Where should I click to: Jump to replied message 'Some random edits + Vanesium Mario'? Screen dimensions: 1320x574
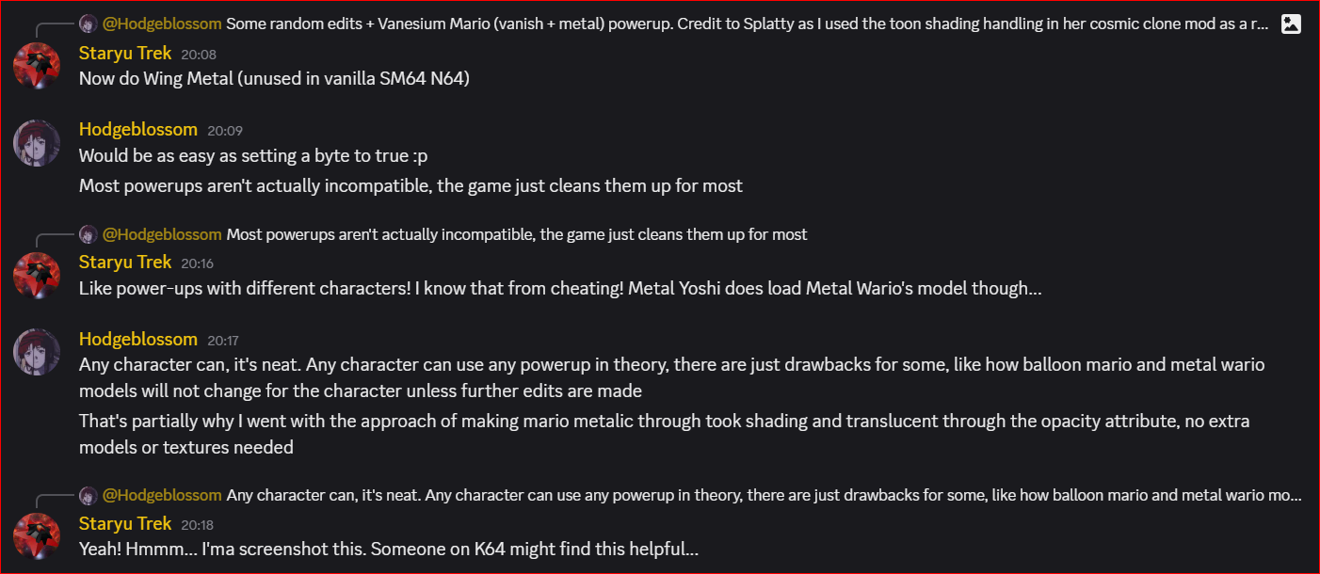744,24
